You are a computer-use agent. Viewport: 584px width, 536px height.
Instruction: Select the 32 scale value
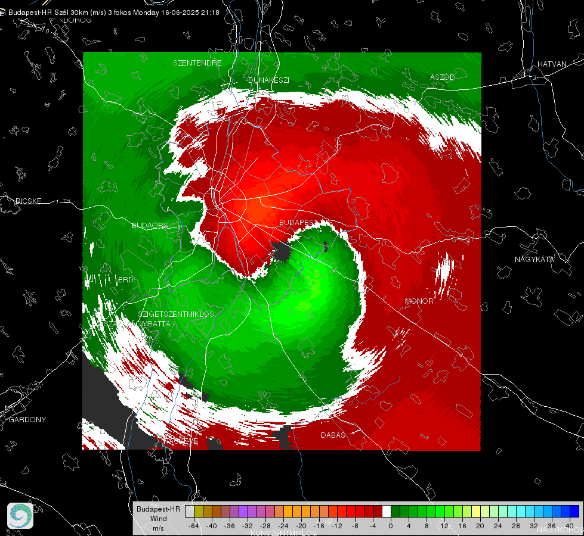[x=534, y=526]
